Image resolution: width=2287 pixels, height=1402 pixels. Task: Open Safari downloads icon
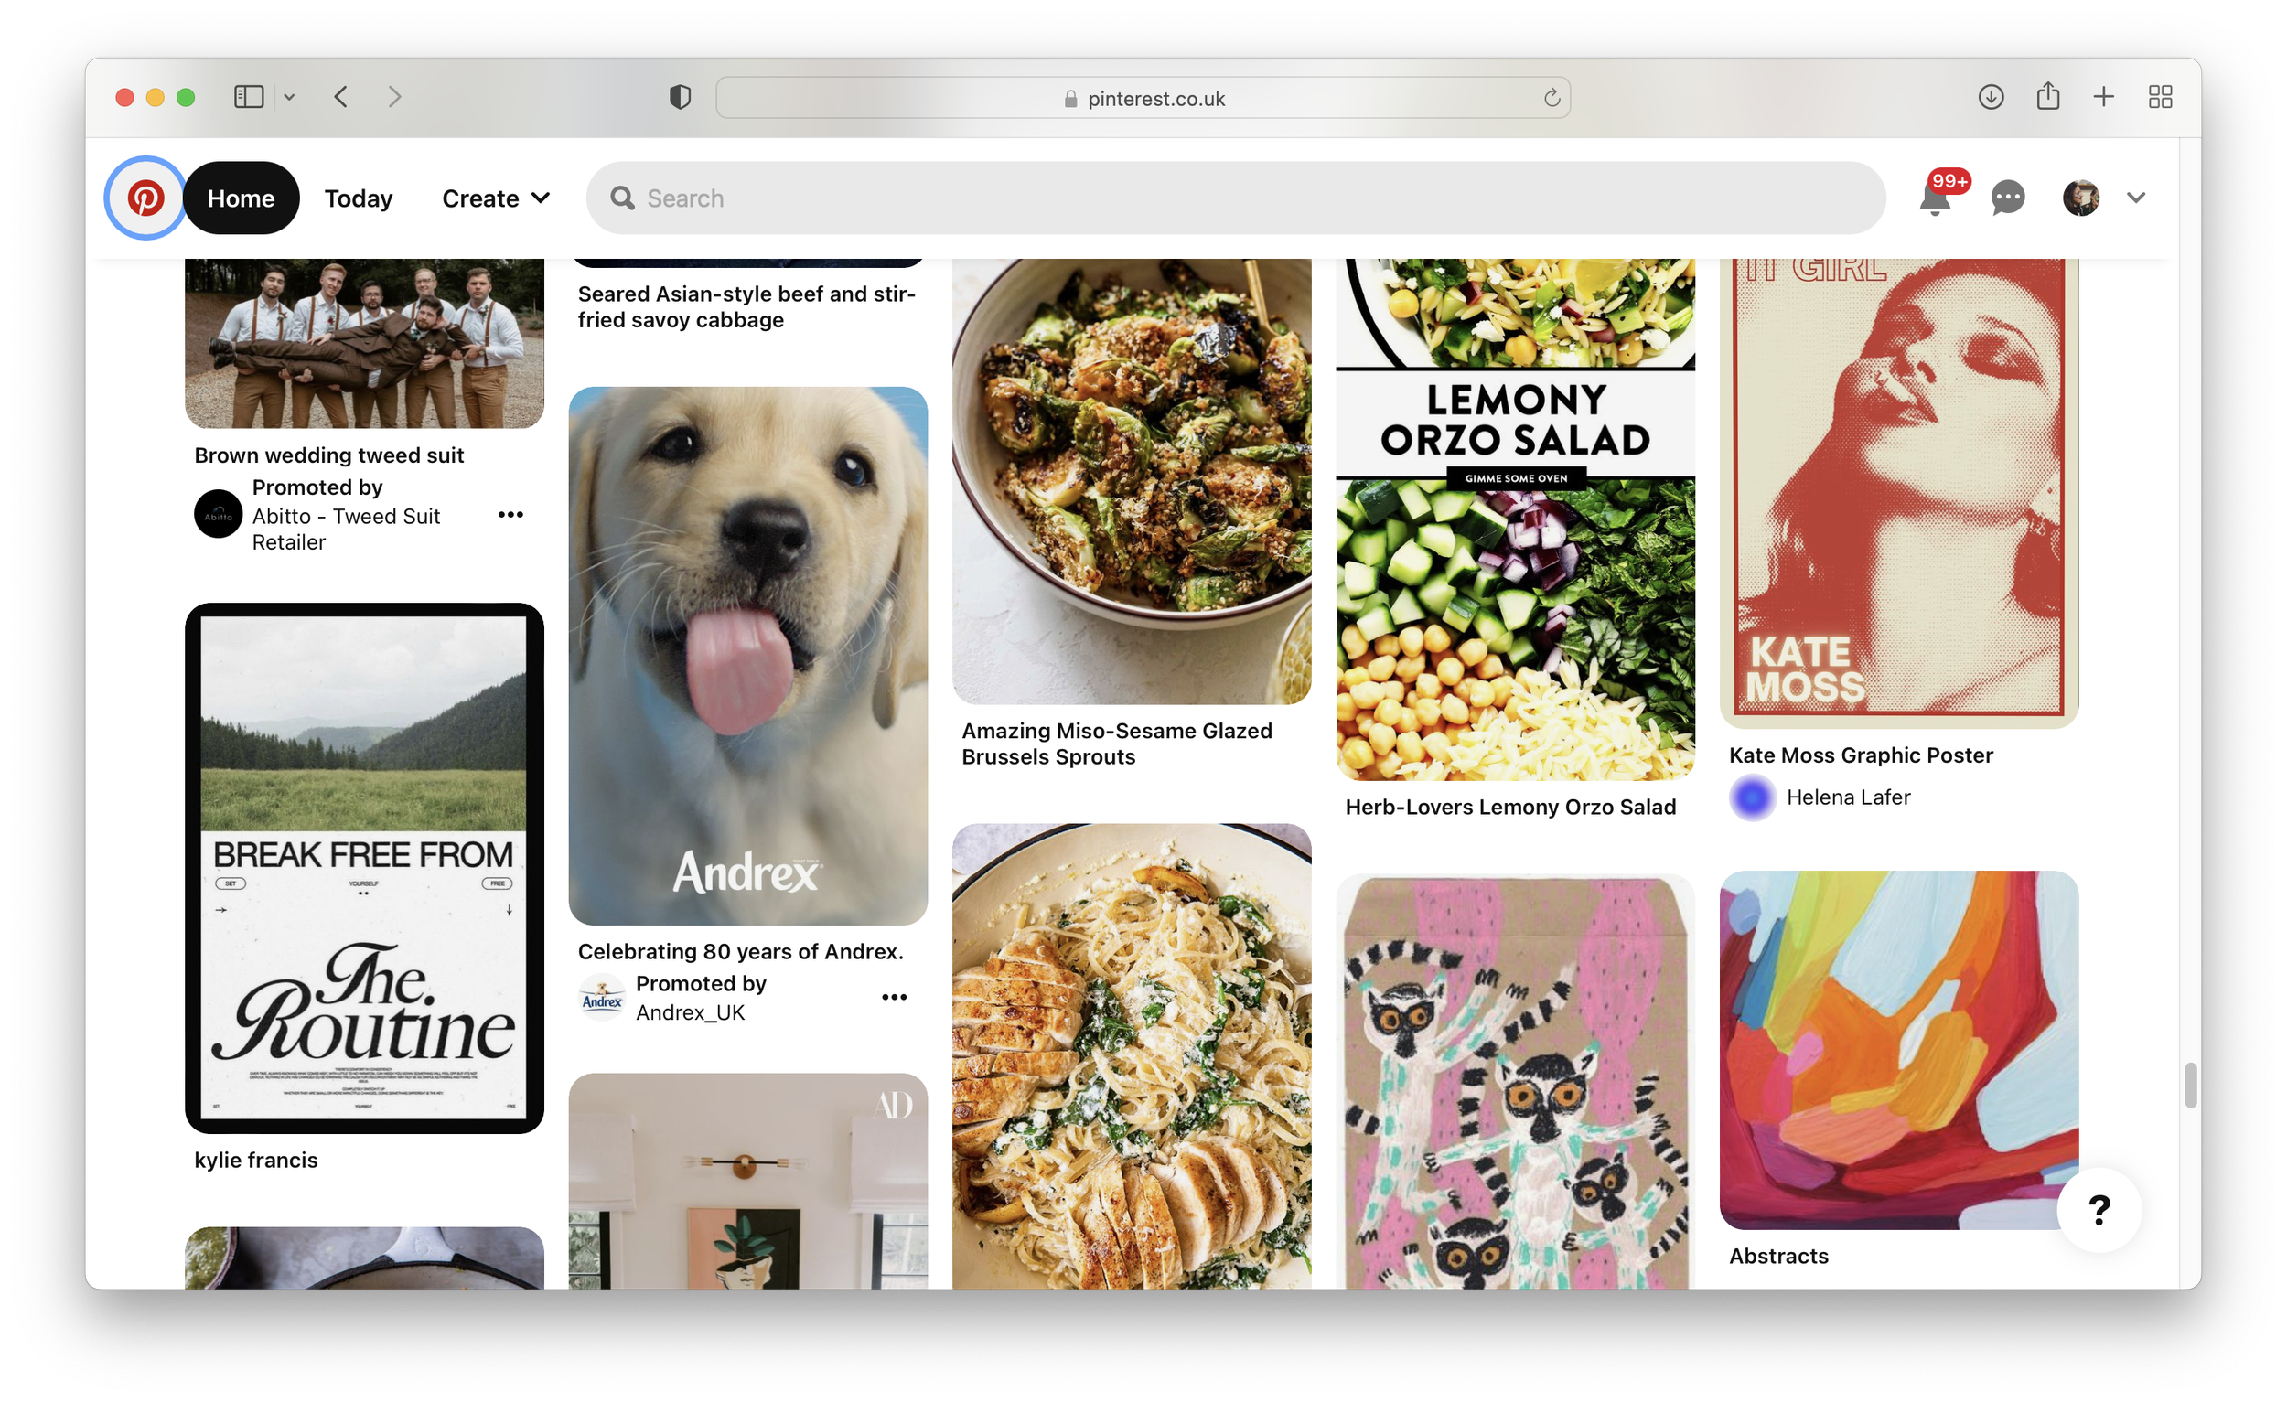[x=1990, y=97]
